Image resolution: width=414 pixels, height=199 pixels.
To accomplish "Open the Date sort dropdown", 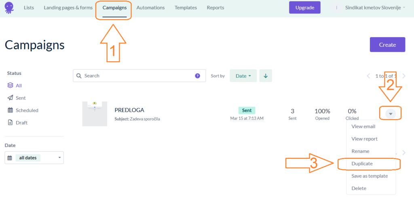I will (243, 76).
